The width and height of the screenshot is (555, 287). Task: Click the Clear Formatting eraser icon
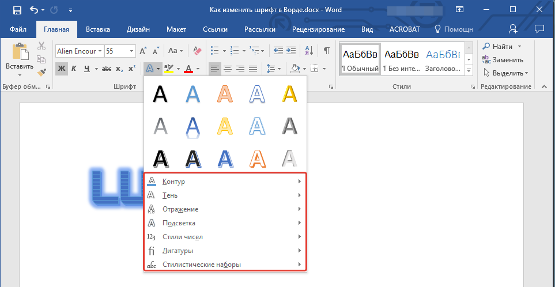[197, 51]
